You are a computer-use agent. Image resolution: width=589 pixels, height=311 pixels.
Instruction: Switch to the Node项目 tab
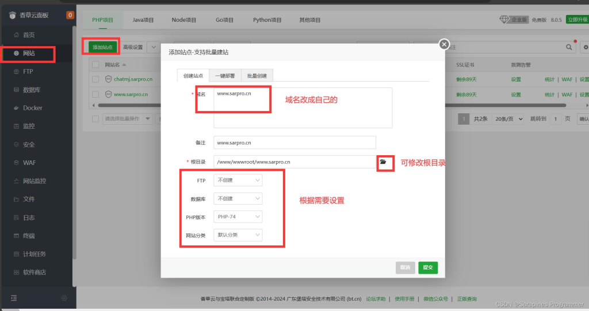[183, 20]
